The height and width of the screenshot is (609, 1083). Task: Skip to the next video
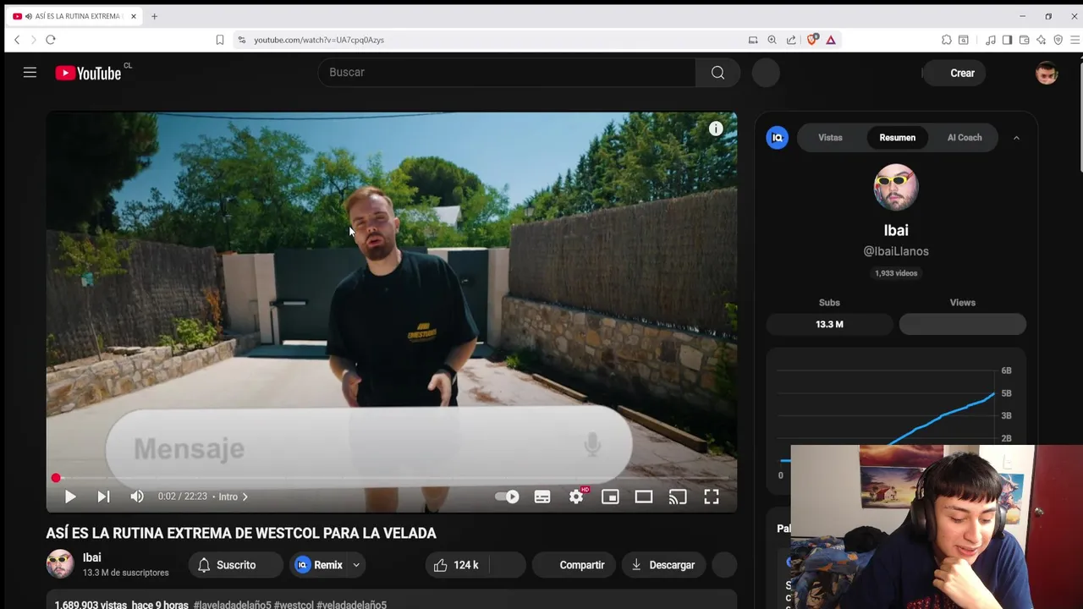103,497
